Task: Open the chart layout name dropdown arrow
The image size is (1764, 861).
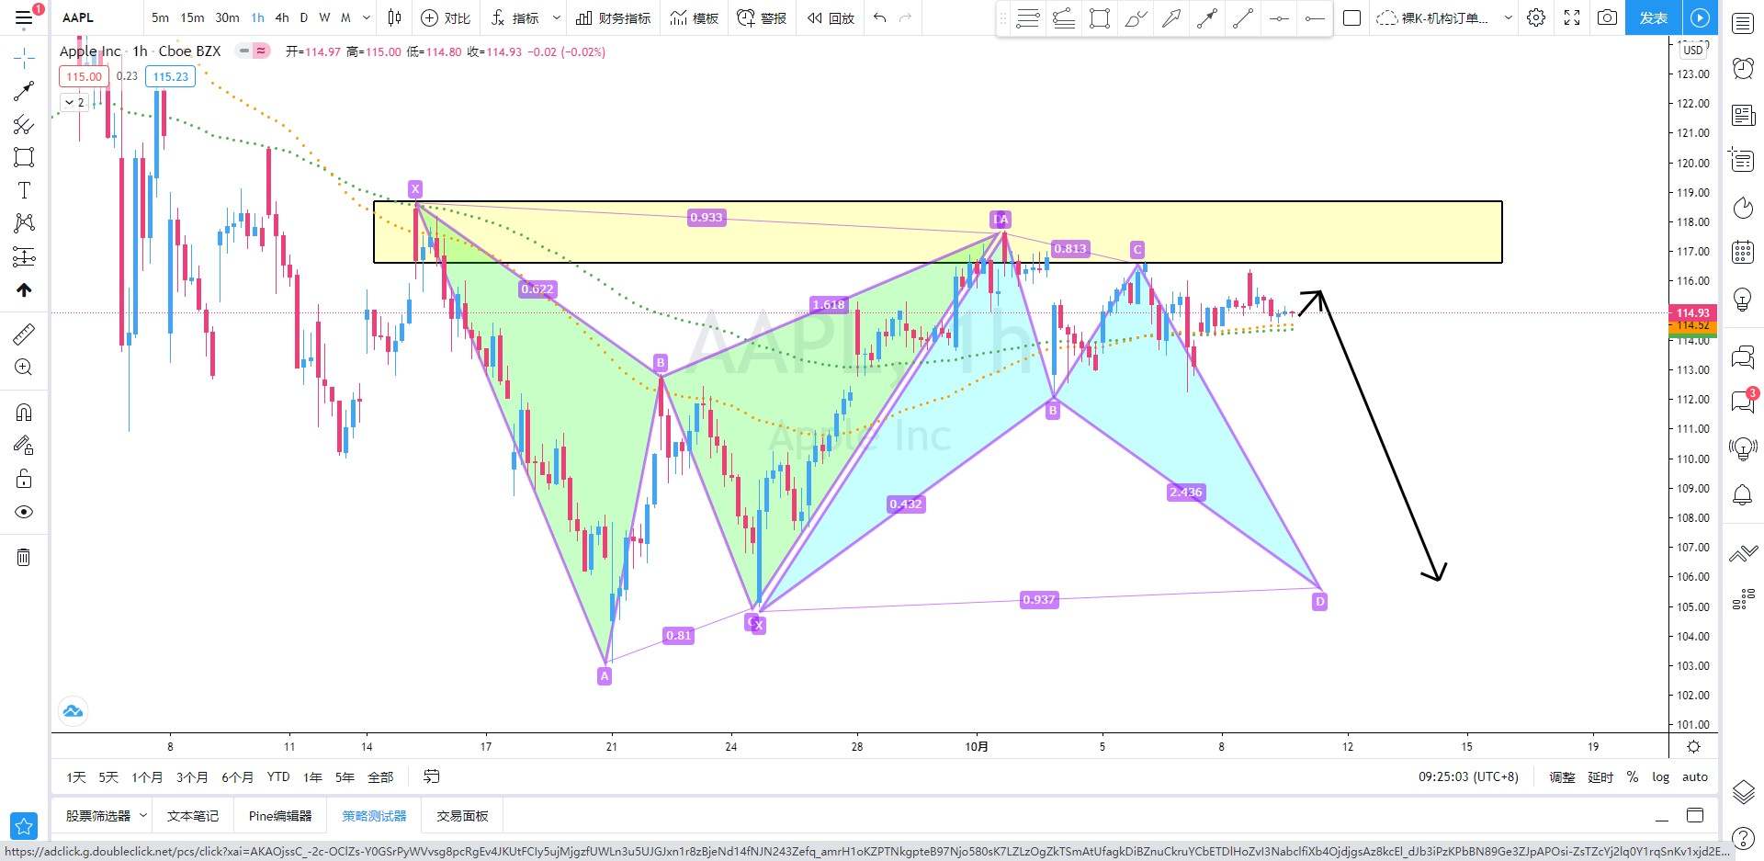Action: (x=1508, y=17)
